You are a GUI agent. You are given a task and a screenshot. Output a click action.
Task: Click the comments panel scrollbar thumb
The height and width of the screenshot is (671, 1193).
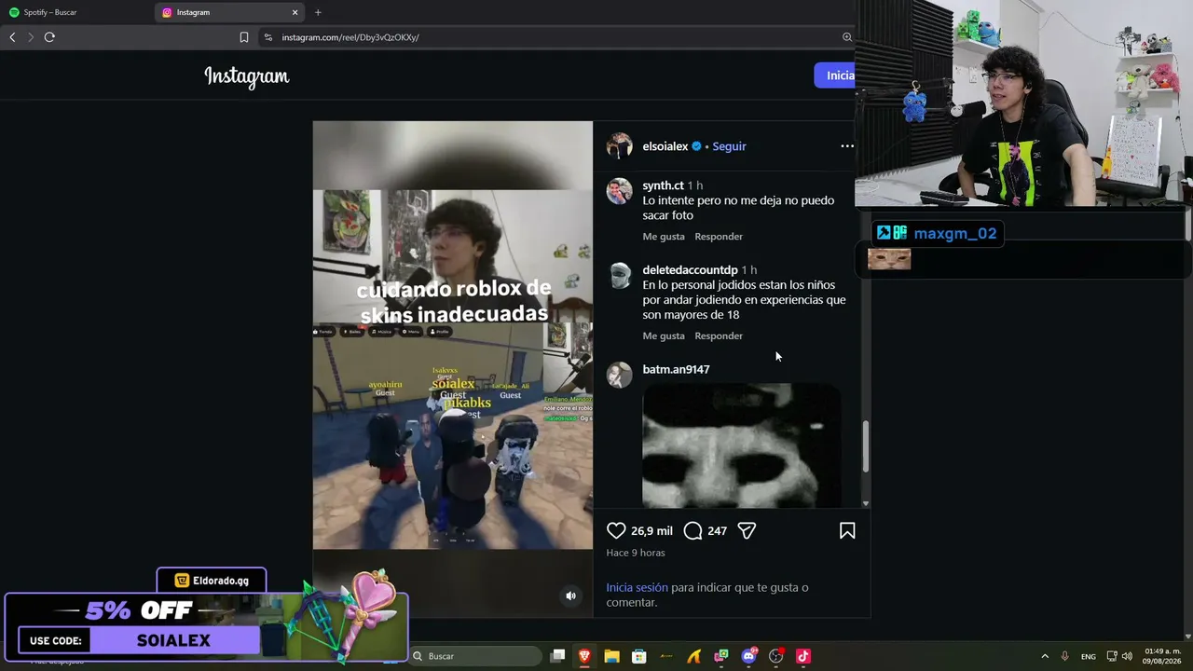866,446
